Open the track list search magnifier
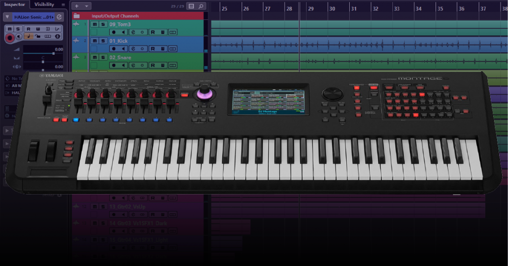Image resolution: width=508 pixels, height=266 pixels. click(201, 6)
